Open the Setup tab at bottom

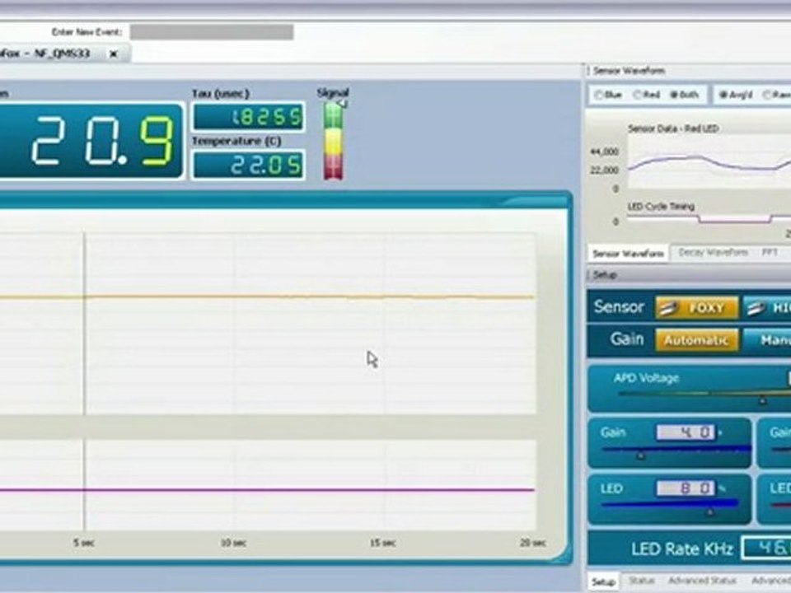click(x=603, y=581)
